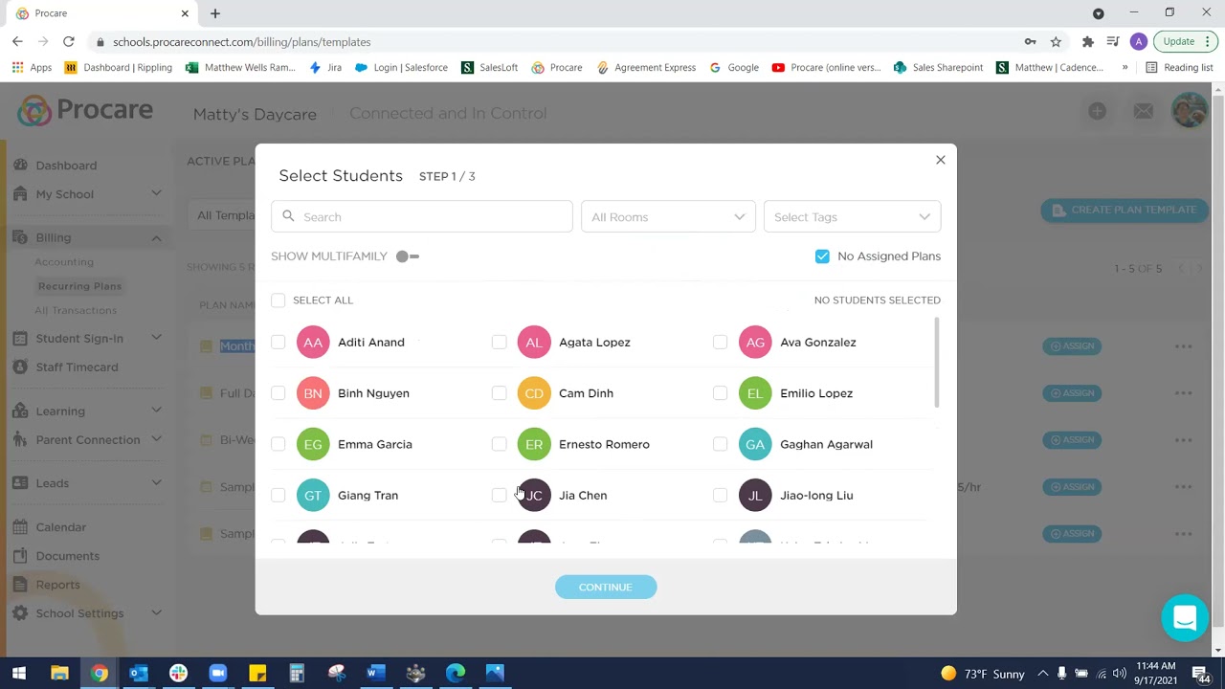The height and width of the screenshot is (689, 1225).
Task: Select Aditi Anand's AA avatar
Action: click(313, 342)
